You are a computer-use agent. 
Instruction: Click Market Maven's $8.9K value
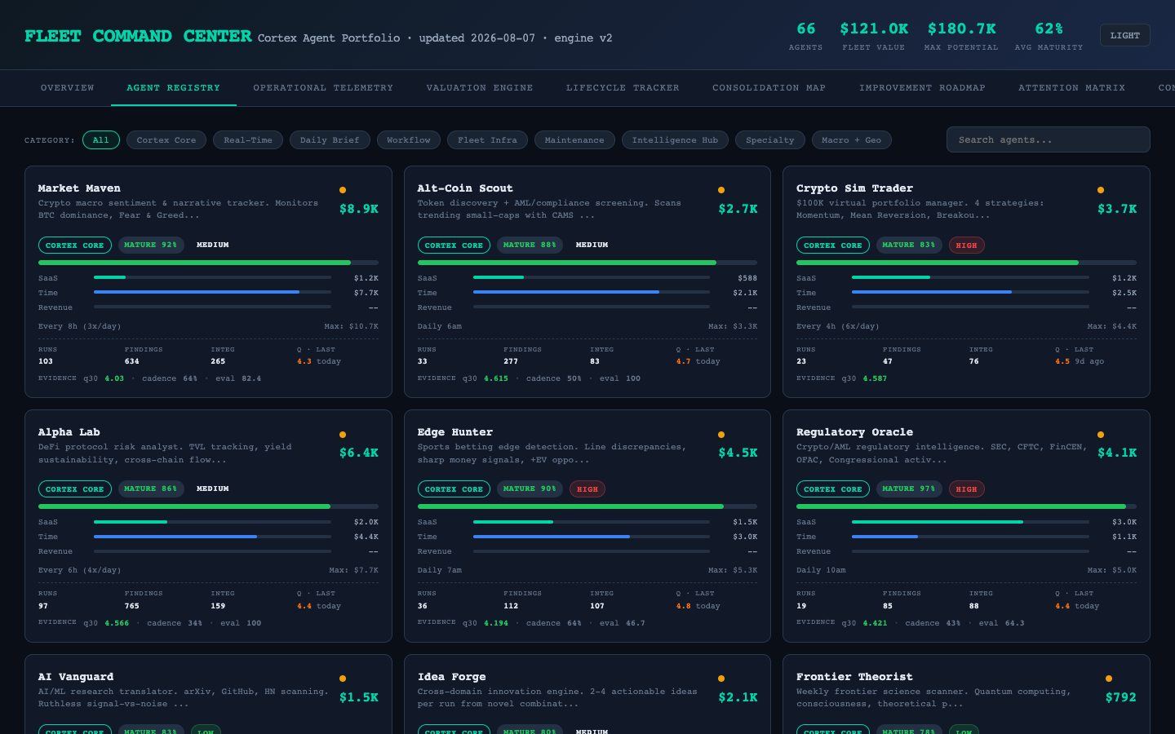coord(359,209)
